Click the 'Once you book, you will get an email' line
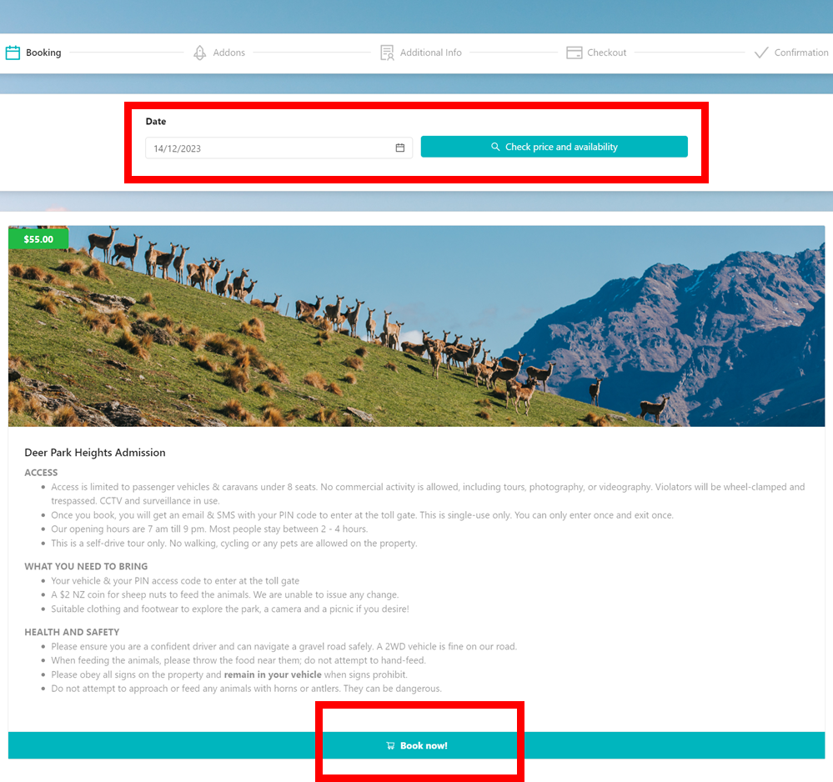The image size is (833, 782). click(x=363, y=515)
